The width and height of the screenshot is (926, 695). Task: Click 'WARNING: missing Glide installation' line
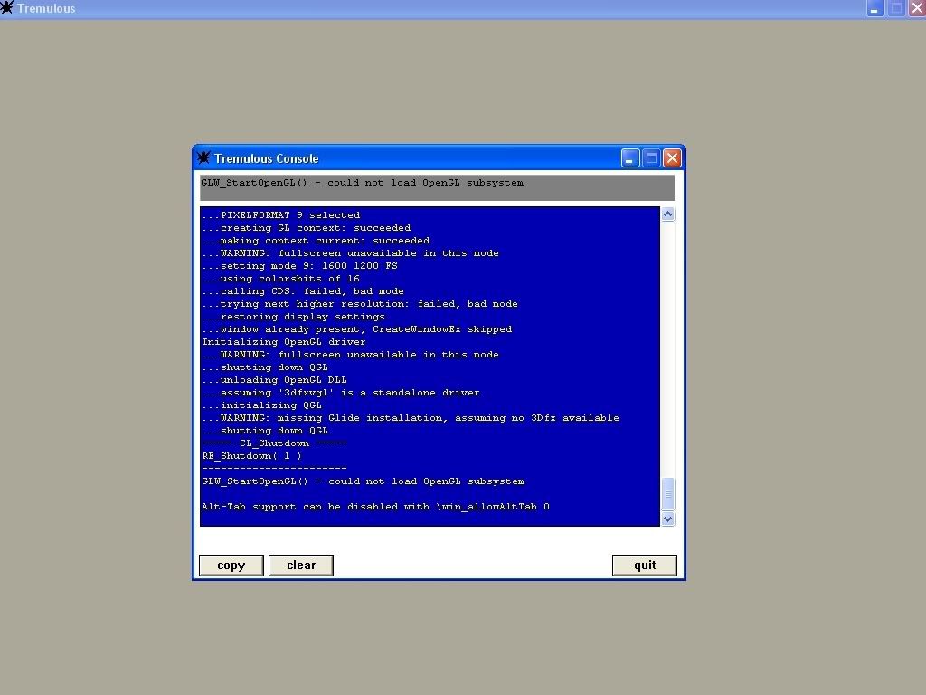click(x=411, y=418)
